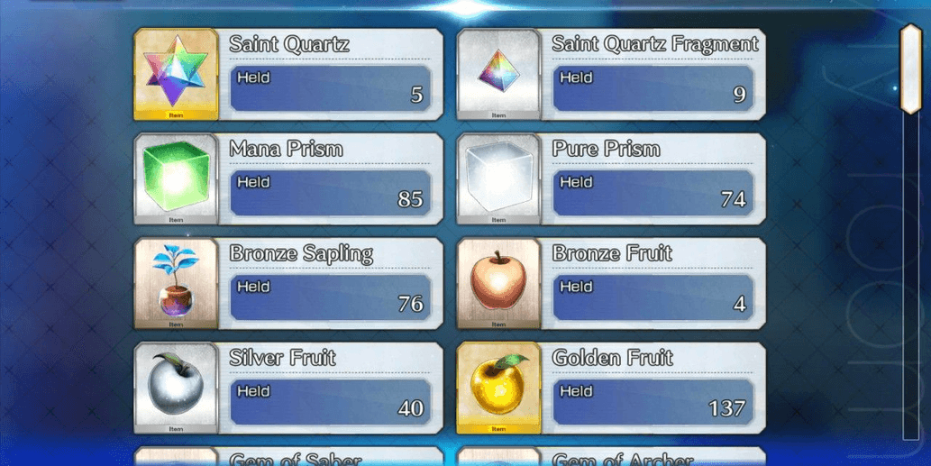Tap the Silver Fruit held count 40
This screenshot has width=931, height=466.
coord(410,408)
